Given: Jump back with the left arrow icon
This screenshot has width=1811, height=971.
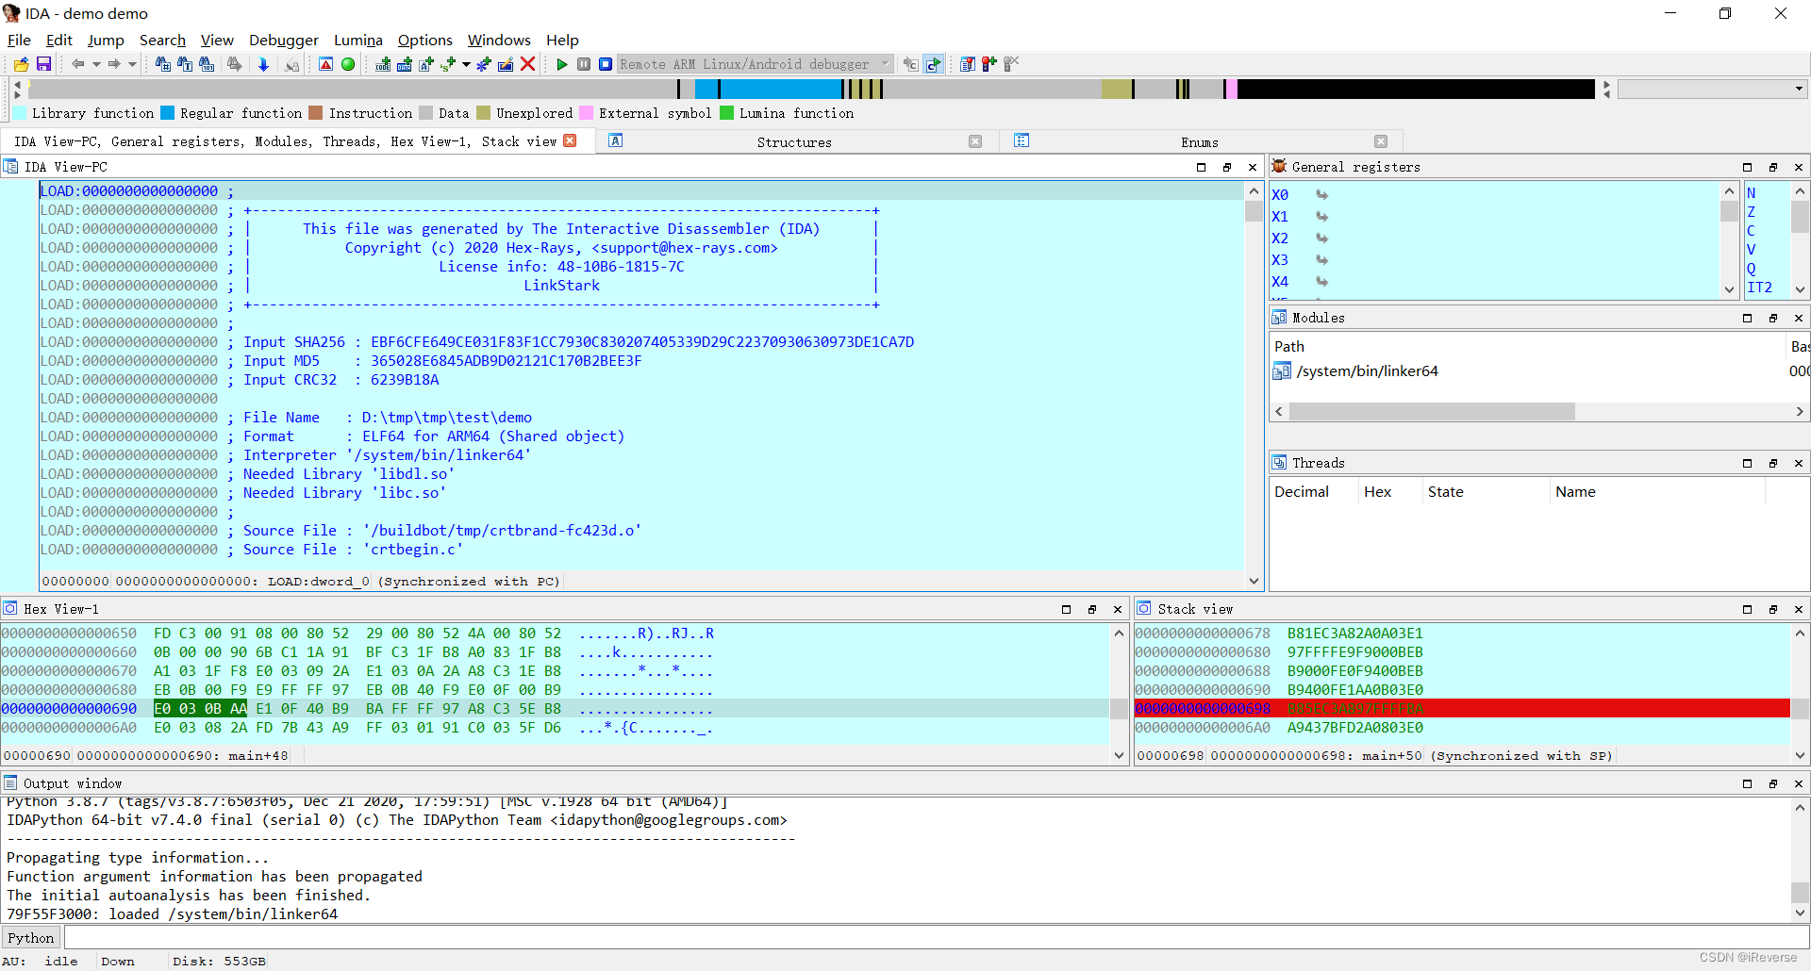Looking at the screenshot, I should tap(78, 64).
